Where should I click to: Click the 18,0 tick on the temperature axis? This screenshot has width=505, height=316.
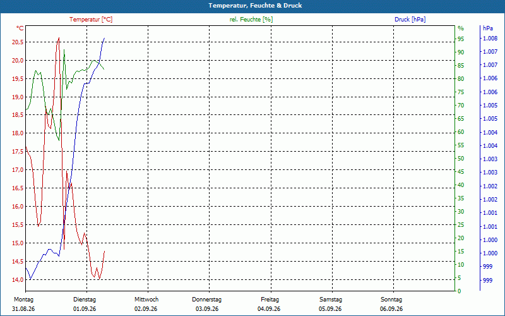point(18,133)
